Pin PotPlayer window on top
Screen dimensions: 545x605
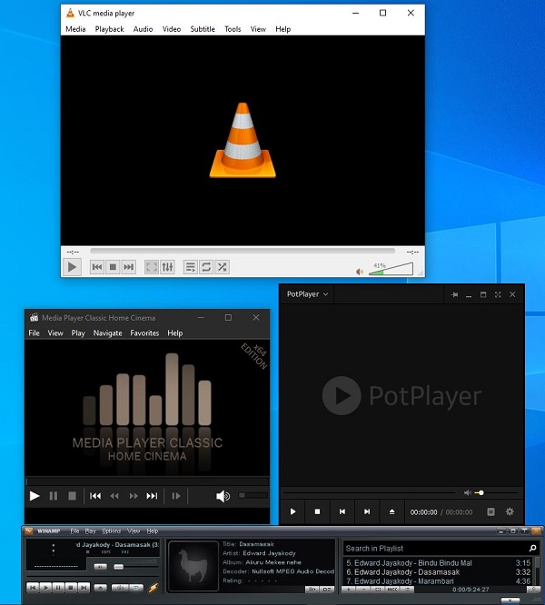(x=454, y=295)
